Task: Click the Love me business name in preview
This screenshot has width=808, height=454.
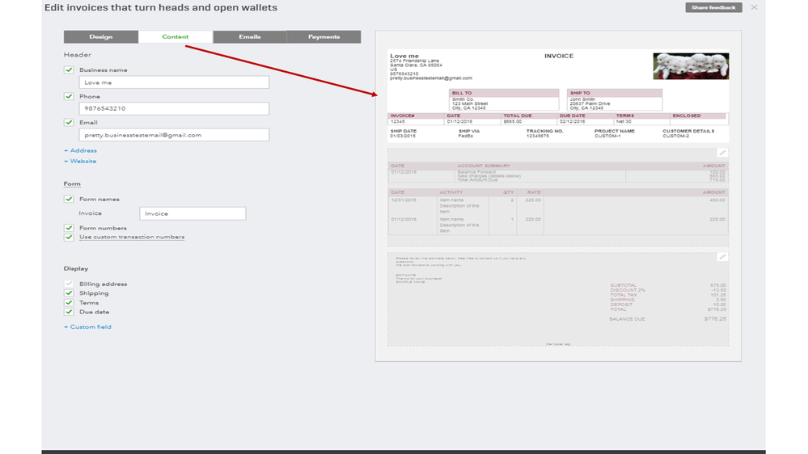Action: (x=404, y=56)
